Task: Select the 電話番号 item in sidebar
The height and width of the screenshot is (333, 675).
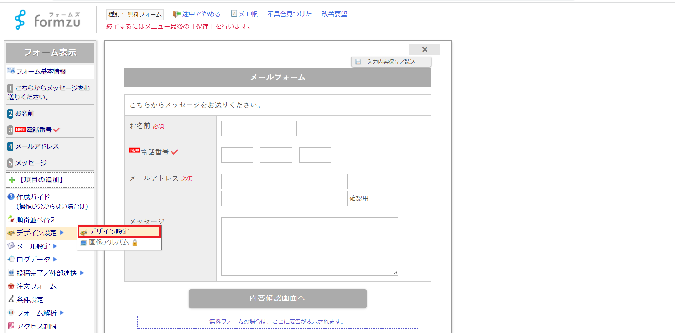Action: point(39,130)
